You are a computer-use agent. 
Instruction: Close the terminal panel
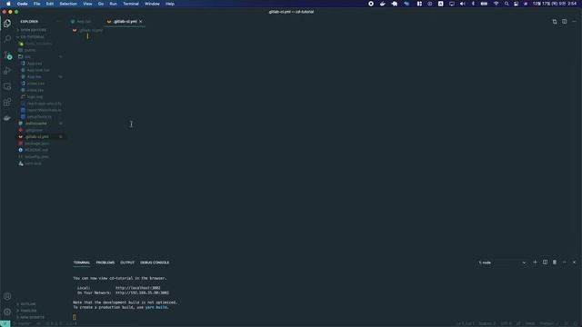(x=574, y=263)
